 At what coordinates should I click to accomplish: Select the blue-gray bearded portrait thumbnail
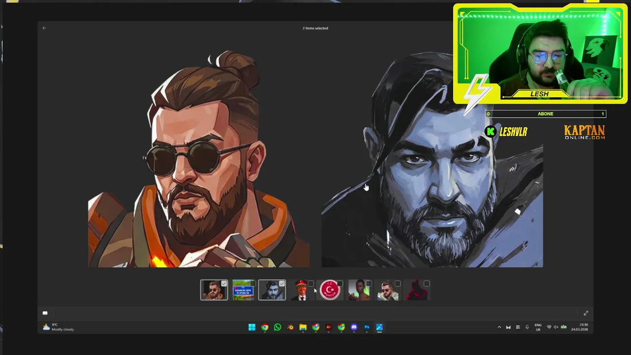point(272,290)
